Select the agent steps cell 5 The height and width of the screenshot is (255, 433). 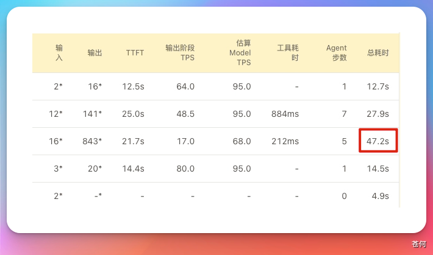point(344,141)
